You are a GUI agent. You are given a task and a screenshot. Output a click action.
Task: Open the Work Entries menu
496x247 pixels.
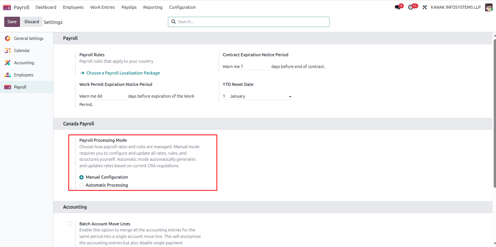pyautogui.click(x=103, y=7)
